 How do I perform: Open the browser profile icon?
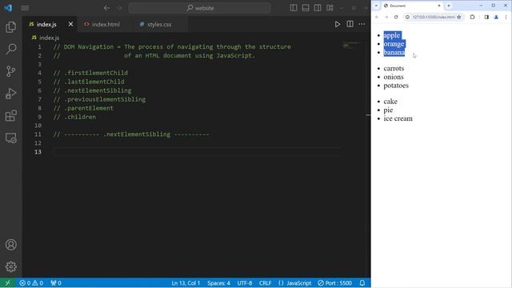496,17
